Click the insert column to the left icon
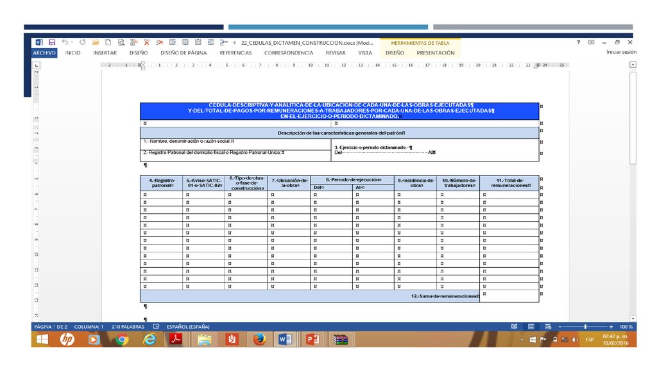Image resolution: width=657 pixels, height=369 pixels. tap(210, 42)
